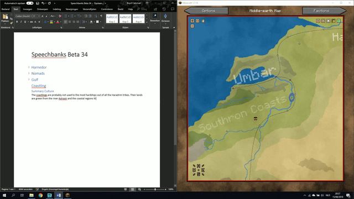Click the Plakken paste button
Viewport: 354px width, 199px height.
point(5,19)
